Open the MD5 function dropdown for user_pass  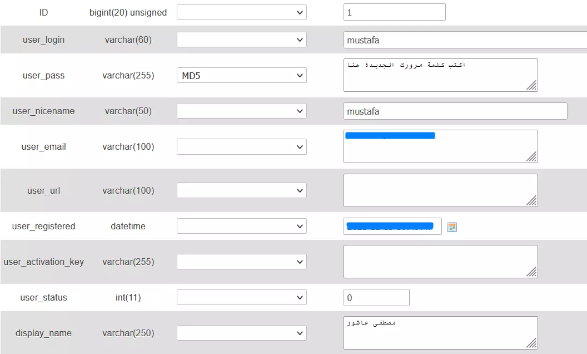[x=241, y=75]
